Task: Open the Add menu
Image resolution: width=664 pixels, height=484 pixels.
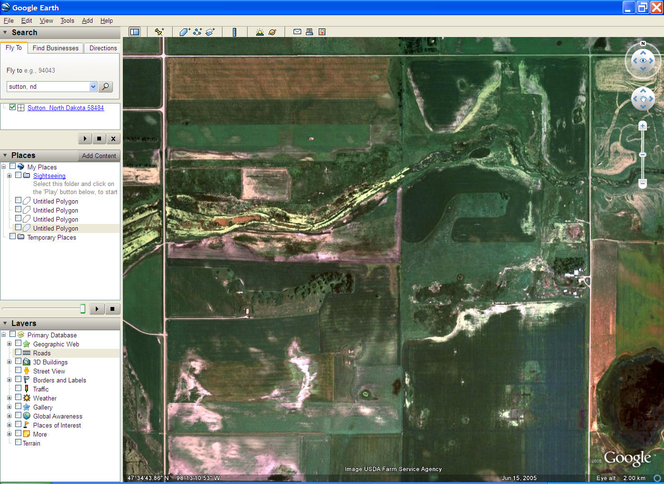Action: [x=87, y=20]
